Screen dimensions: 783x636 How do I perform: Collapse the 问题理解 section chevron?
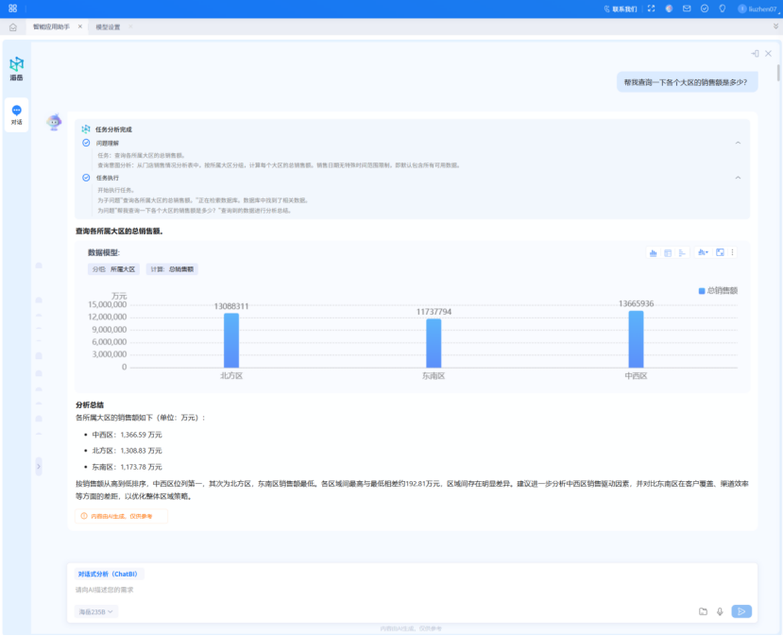coord(738,143)
